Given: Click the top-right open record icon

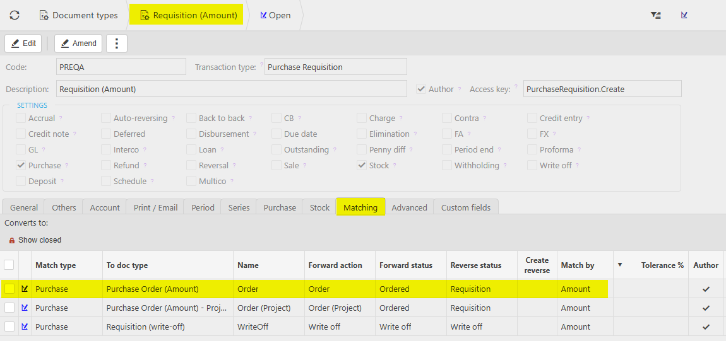Looking at the screenshot, I should 684,15.
